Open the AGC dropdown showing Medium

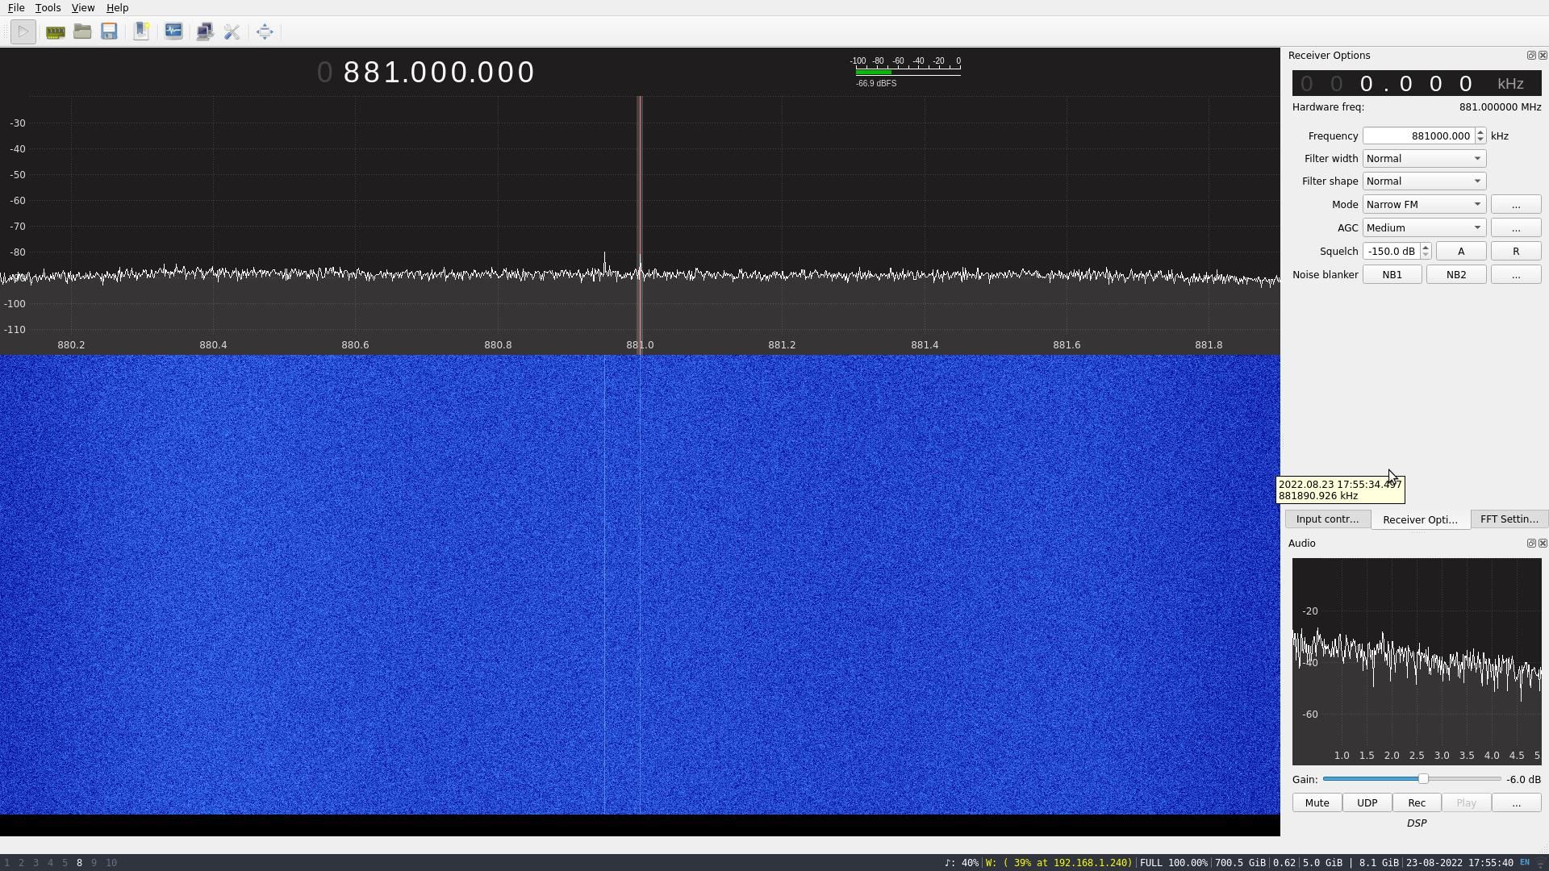1424,228
